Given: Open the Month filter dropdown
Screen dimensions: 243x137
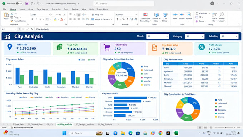Looking at the screenshot, I should coord(158,36).
